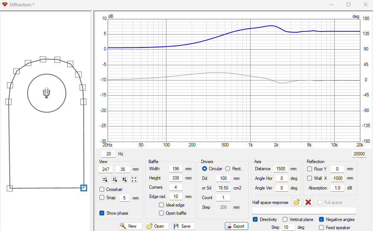The image size is (373, 231).
Task: Uncheck the Directivity checkbox
Action: pos(255,220)
